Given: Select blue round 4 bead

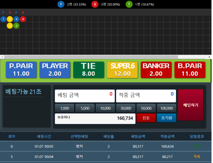Looking at the screenshot, I should (x=16, y=19).
